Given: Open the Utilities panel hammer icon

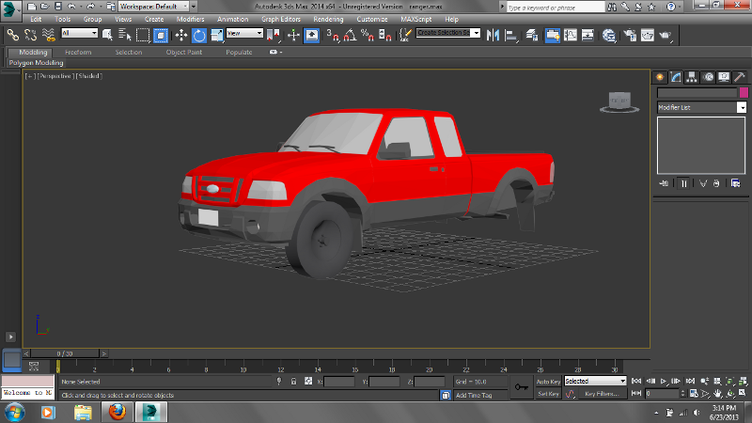Looking at the screenshot, I should [x=740, y=77].
